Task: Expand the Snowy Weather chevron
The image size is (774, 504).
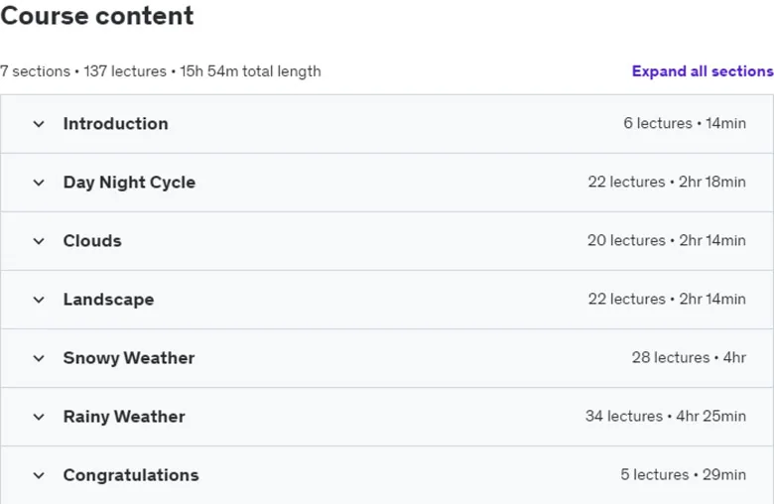Action: 39,358
